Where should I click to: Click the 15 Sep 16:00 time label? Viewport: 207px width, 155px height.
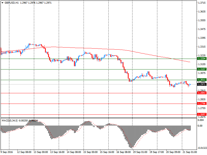coord(107,152)
